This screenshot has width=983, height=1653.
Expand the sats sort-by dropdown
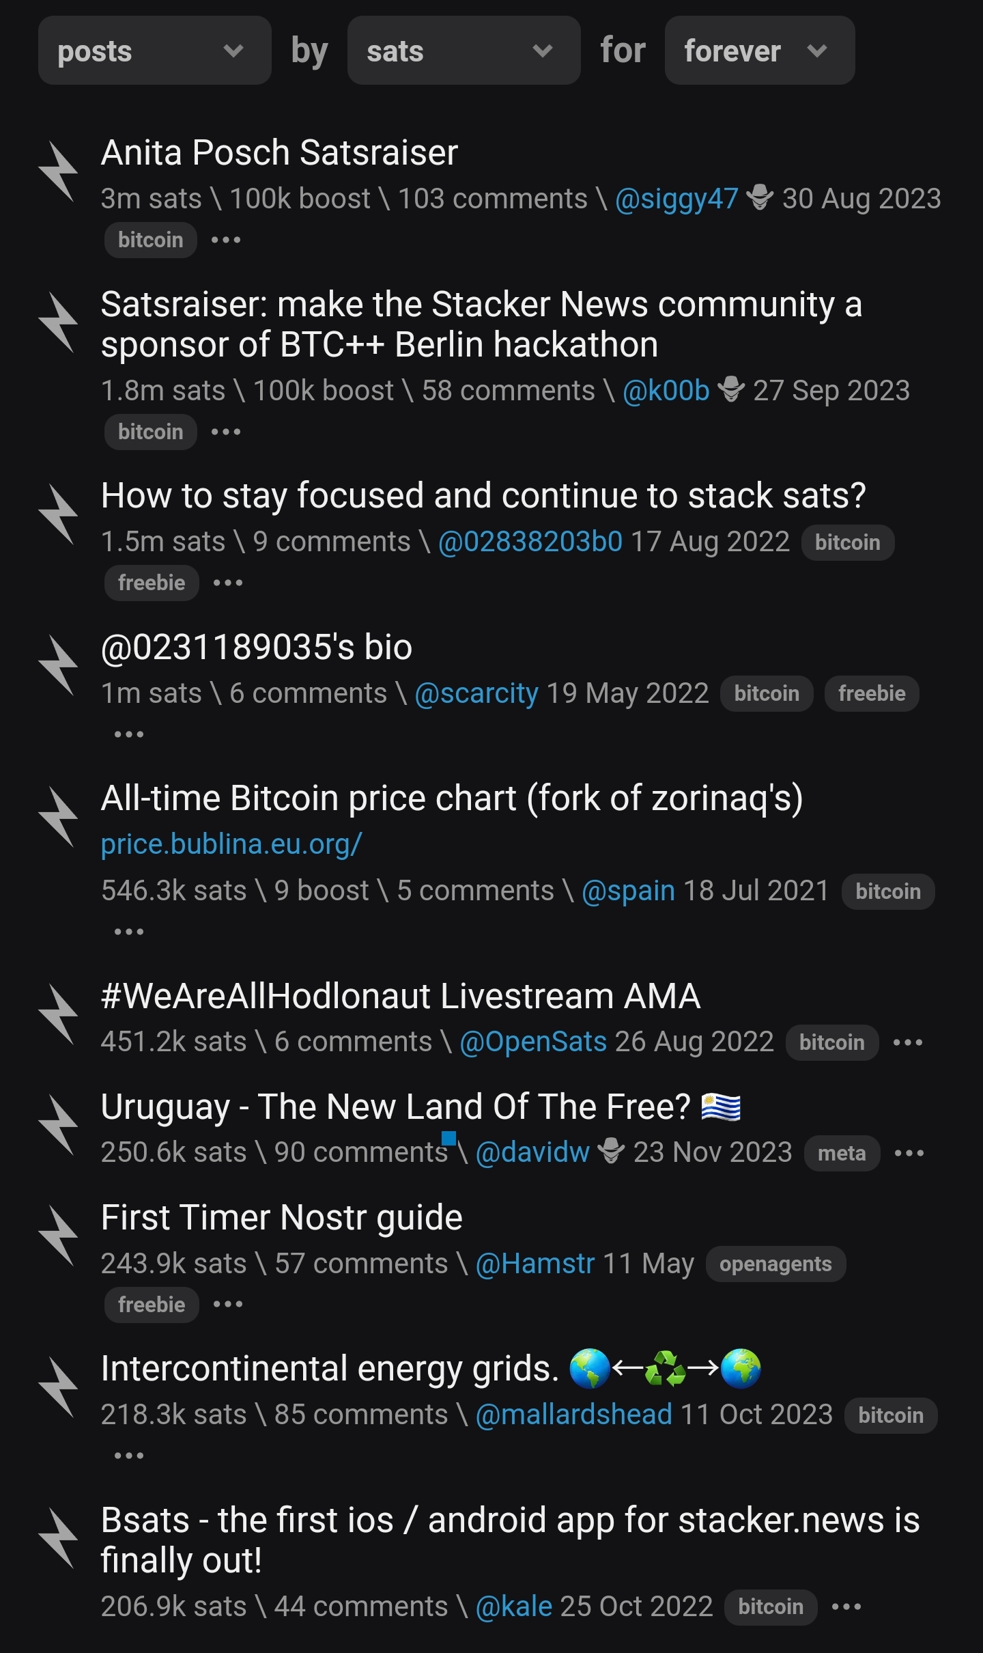click(464, 51)
